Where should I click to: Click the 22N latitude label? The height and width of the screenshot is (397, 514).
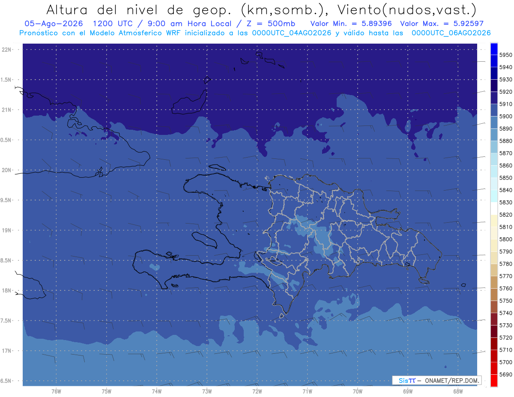coord(7,50)
